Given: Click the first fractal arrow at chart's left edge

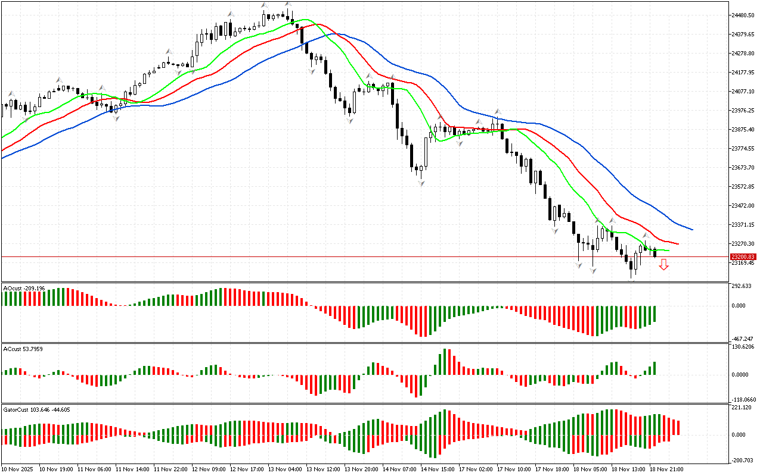Looking at the screenshot, I should tap(11, 94).
